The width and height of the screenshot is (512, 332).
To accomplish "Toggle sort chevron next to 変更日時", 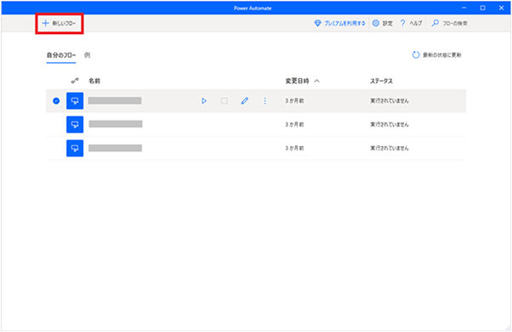I will pyautogui.click(x=316, y=81).
